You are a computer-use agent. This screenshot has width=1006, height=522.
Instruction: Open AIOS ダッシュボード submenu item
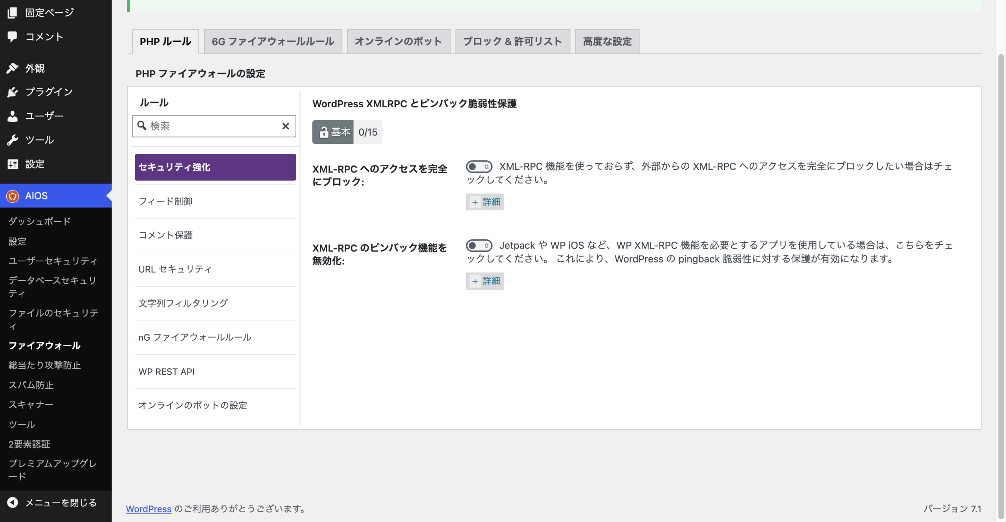pos(40,221)
